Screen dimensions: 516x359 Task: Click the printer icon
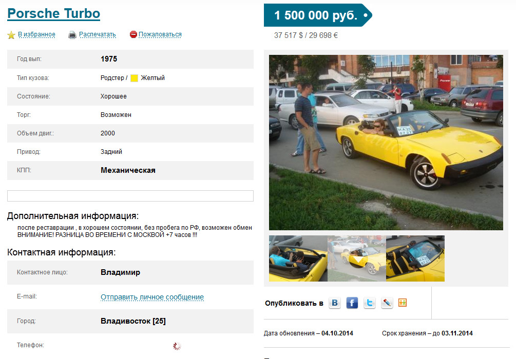click(72, 35)
